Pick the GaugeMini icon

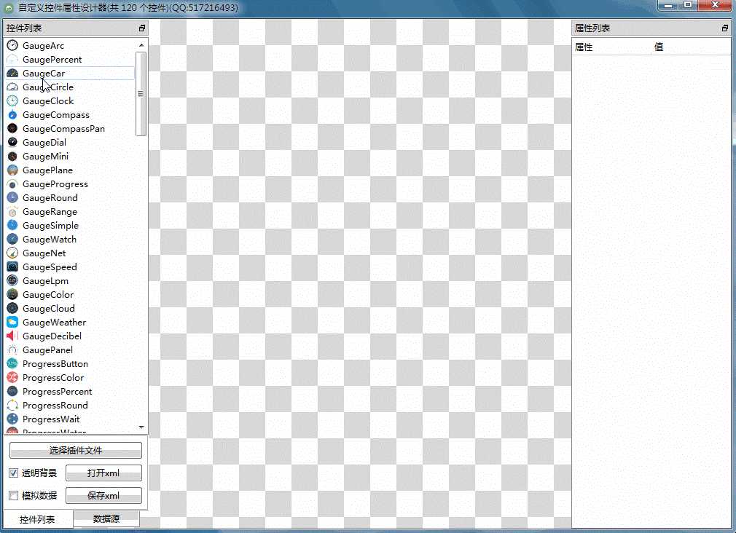(12, 157)
